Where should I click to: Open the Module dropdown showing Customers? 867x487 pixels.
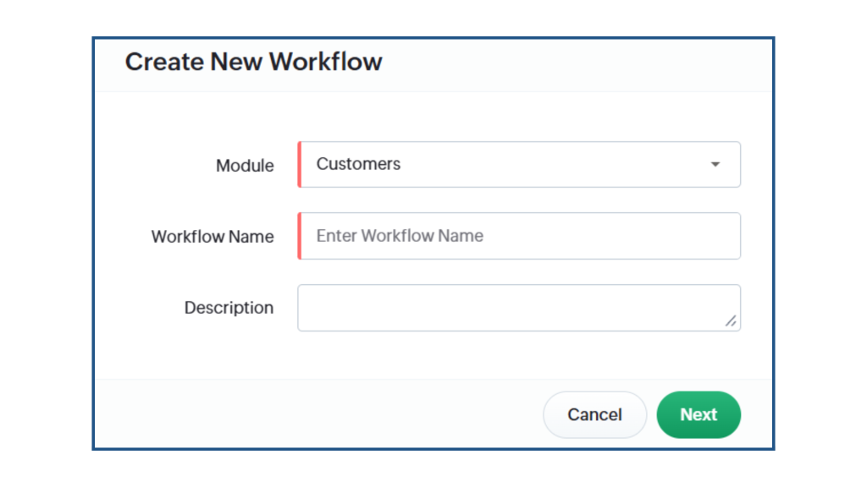pos(519,165)
